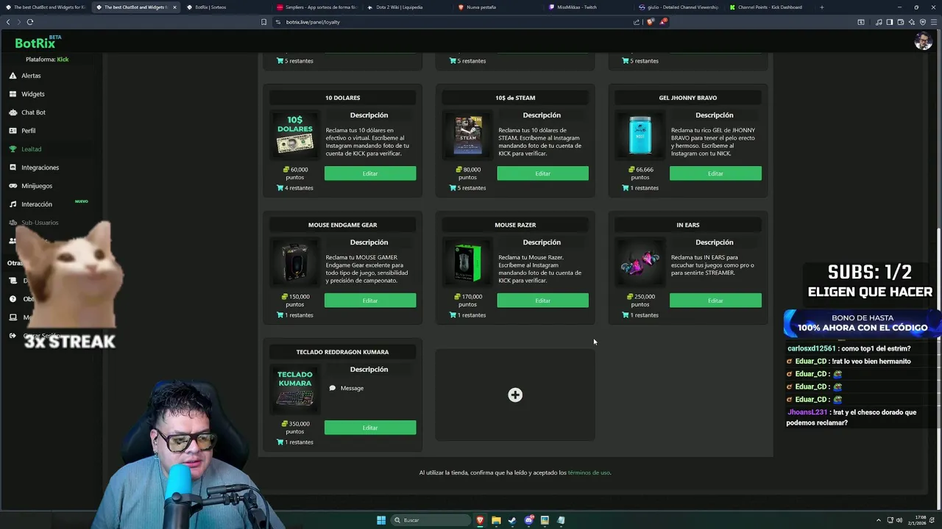
Task: Edit the MOUSE RAZER reward
Action: point(542,301)
